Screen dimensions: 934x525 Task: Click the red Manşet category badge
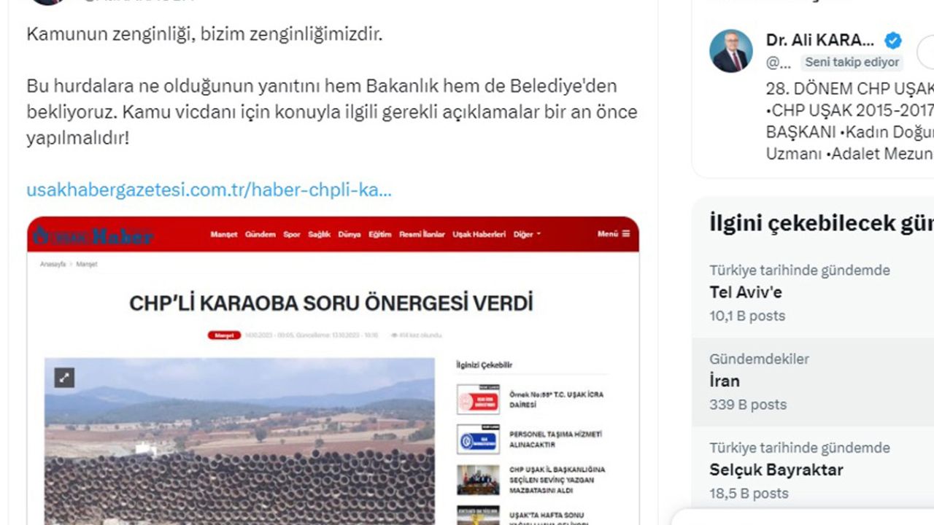(224, 335)
